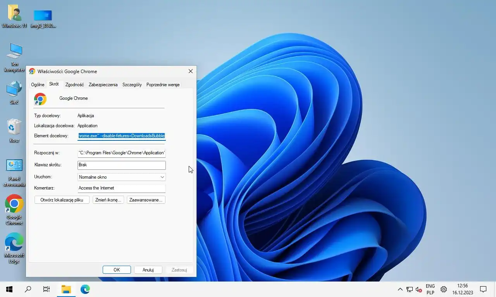Viewport: 496px width, 297px height.
Task: Open the Windows 11 folder icon on desktop
Action: click(x=14, y=16)
